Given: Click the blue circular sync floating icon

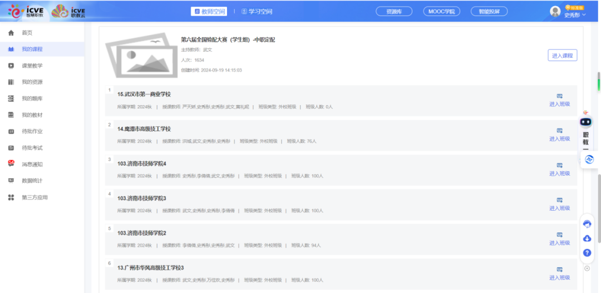Looking at the screenshot, I should tap(589, 160).
